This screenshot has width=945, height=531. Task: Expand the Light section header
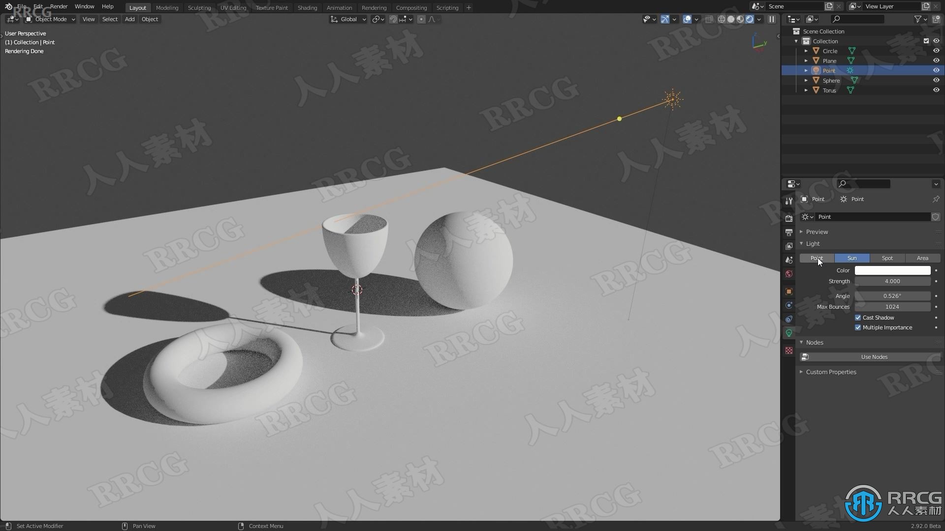(812, 243)
